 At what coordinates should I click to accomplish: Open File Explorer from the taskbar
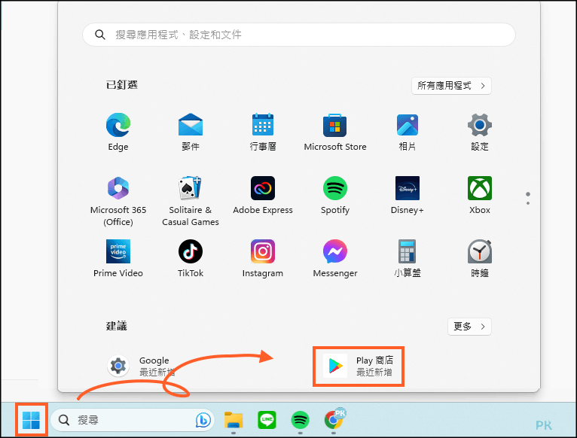click(234, 420)
